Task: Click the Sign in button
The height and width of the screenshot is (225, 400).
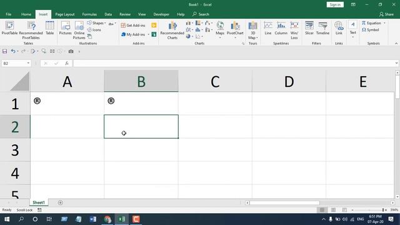Action: pyautogui.click(x=335, y=4)
